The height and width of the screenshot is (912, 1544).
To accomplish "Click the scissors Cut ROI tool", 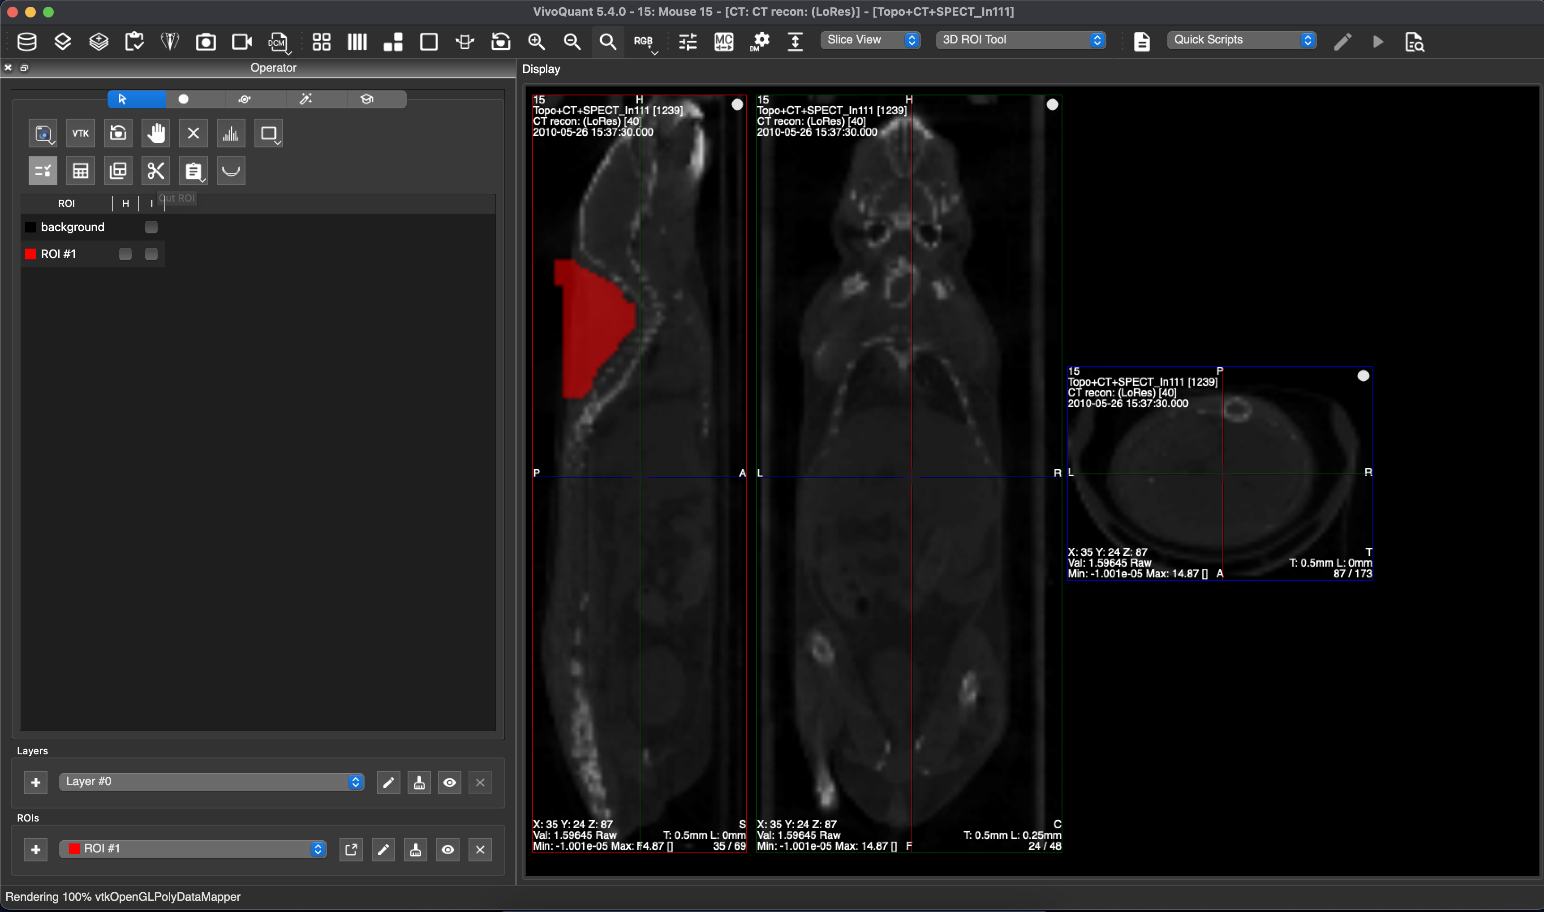I will point(155,170).
